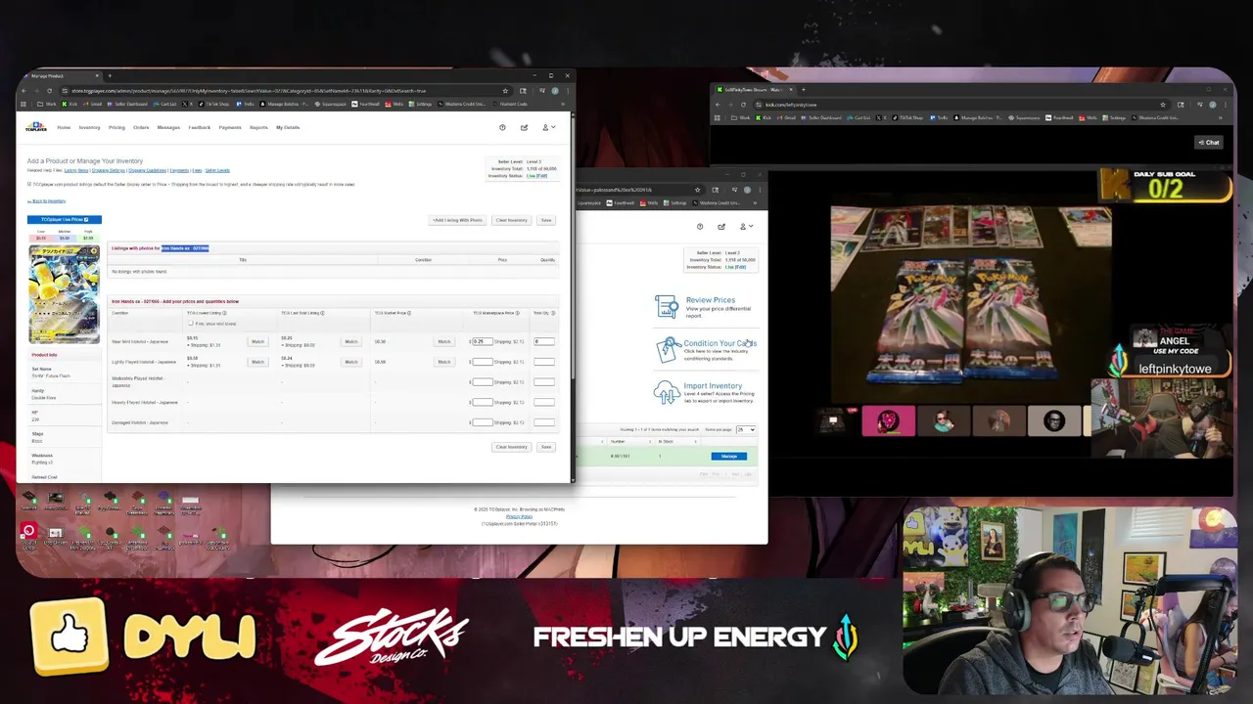Screen dimensions: 1253x704
Task: Click Add Listing With Photo button
Action: tap(458, 220)
